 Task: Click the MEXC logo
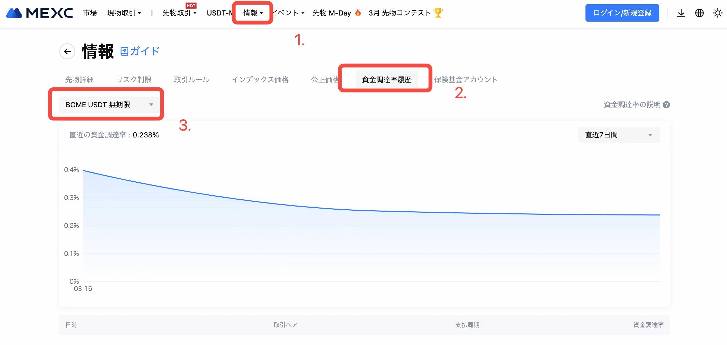click(39, 13)
